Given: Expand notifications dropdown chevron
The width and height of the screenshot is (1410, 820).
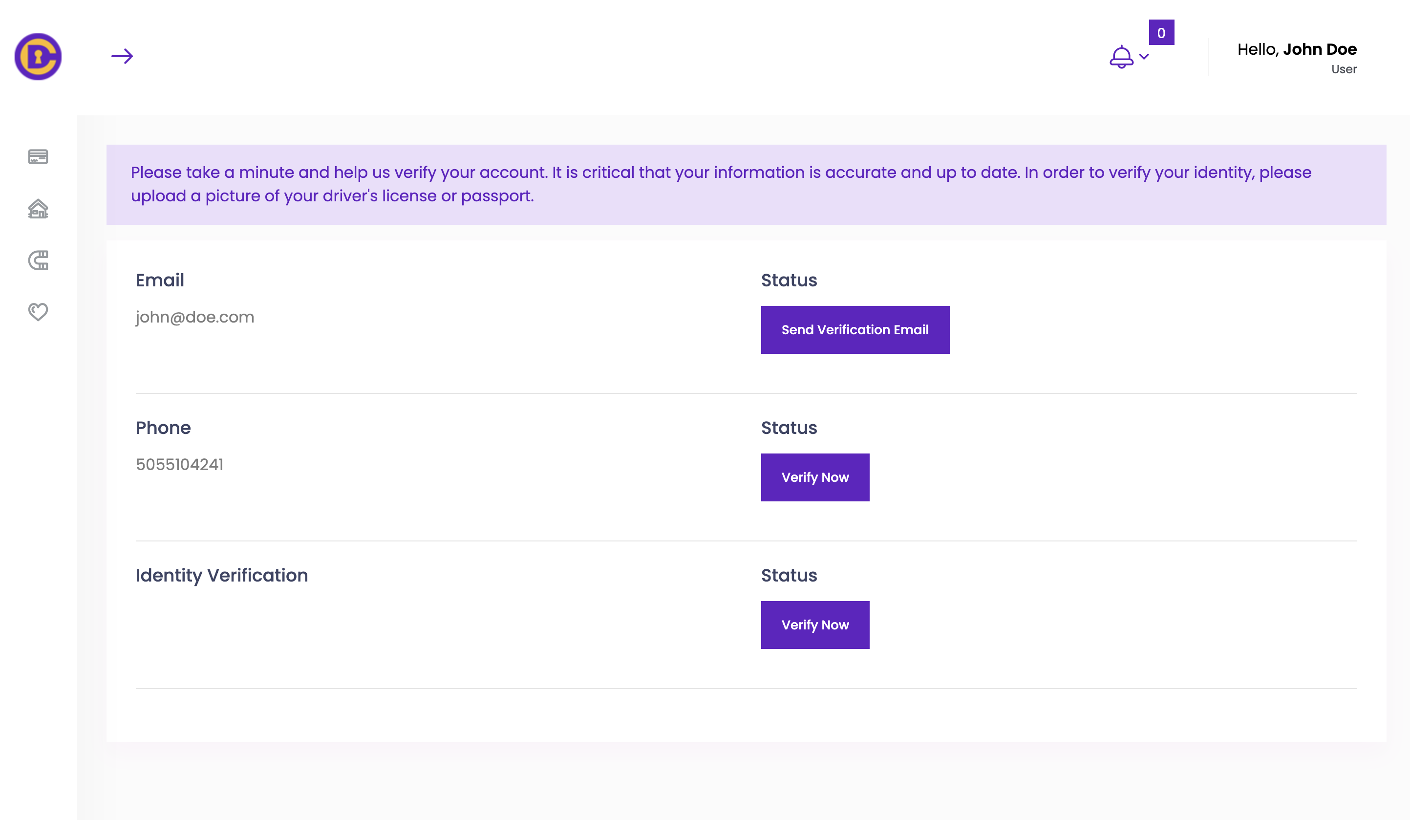Looking at the screenshot, I should click(x=1144, y=57).
